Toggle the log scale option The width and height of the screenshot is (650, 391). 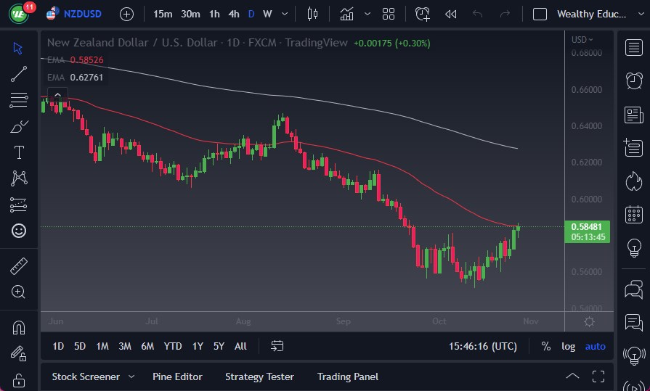[568, 346]
